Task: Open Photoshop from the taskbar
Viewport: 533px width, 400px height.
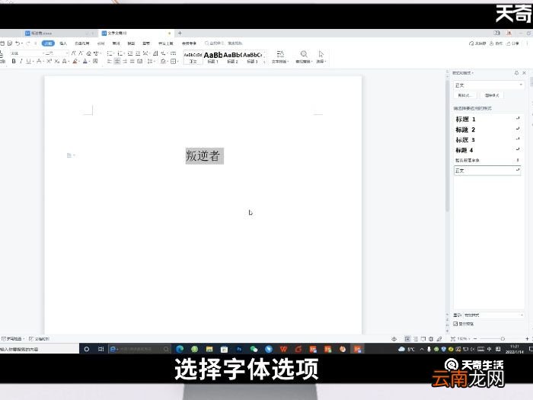Action: pyautogui.click(x=239, y=349)
